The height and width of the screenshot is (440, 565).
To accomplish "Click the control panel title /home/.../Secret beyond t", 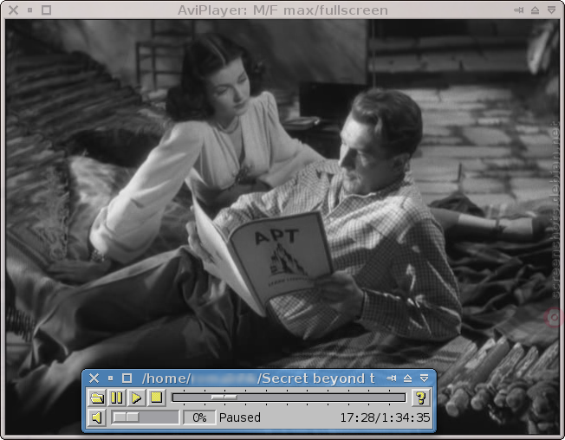I will click(x=258, y=379).
